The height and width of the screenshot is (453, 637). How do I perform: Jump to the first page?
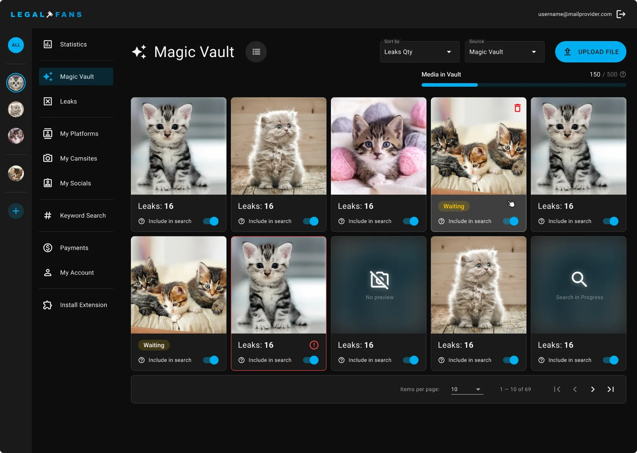[557, 389]
